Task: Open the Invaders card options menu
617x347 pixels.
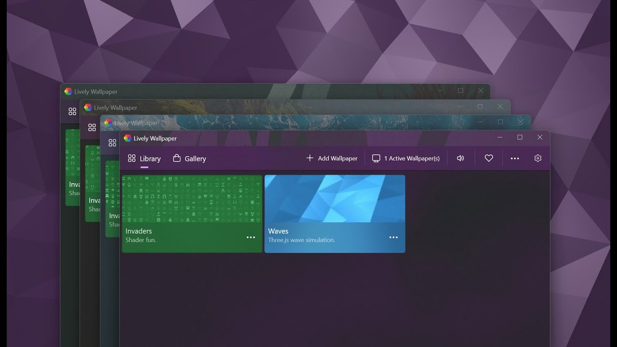Action: [251, 237]
